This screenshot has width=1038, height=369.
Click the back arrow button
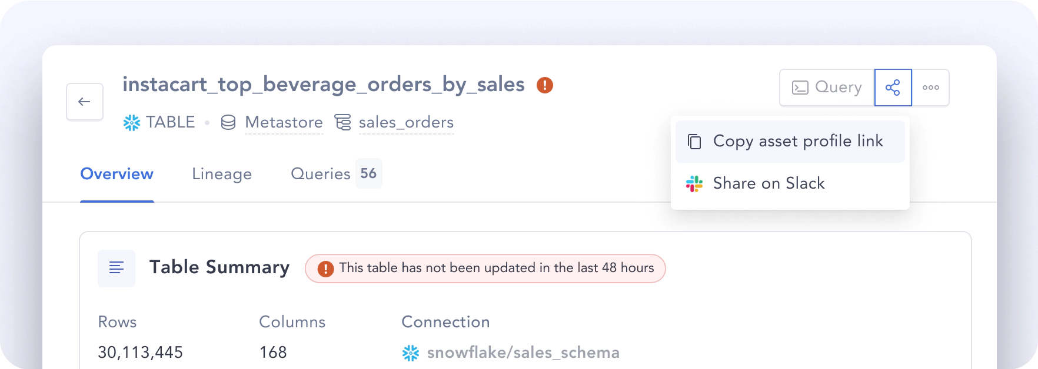coord(85,102)
